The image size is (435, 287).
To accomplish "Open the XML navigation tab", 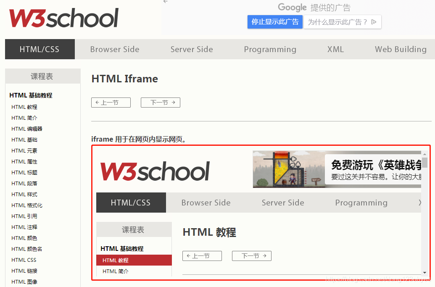I will [x=335, y=49].
